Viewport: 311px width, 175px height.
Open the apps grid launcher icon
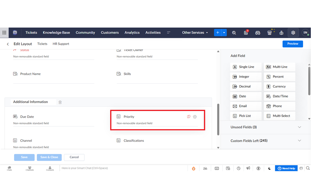(x=4, y=32)
